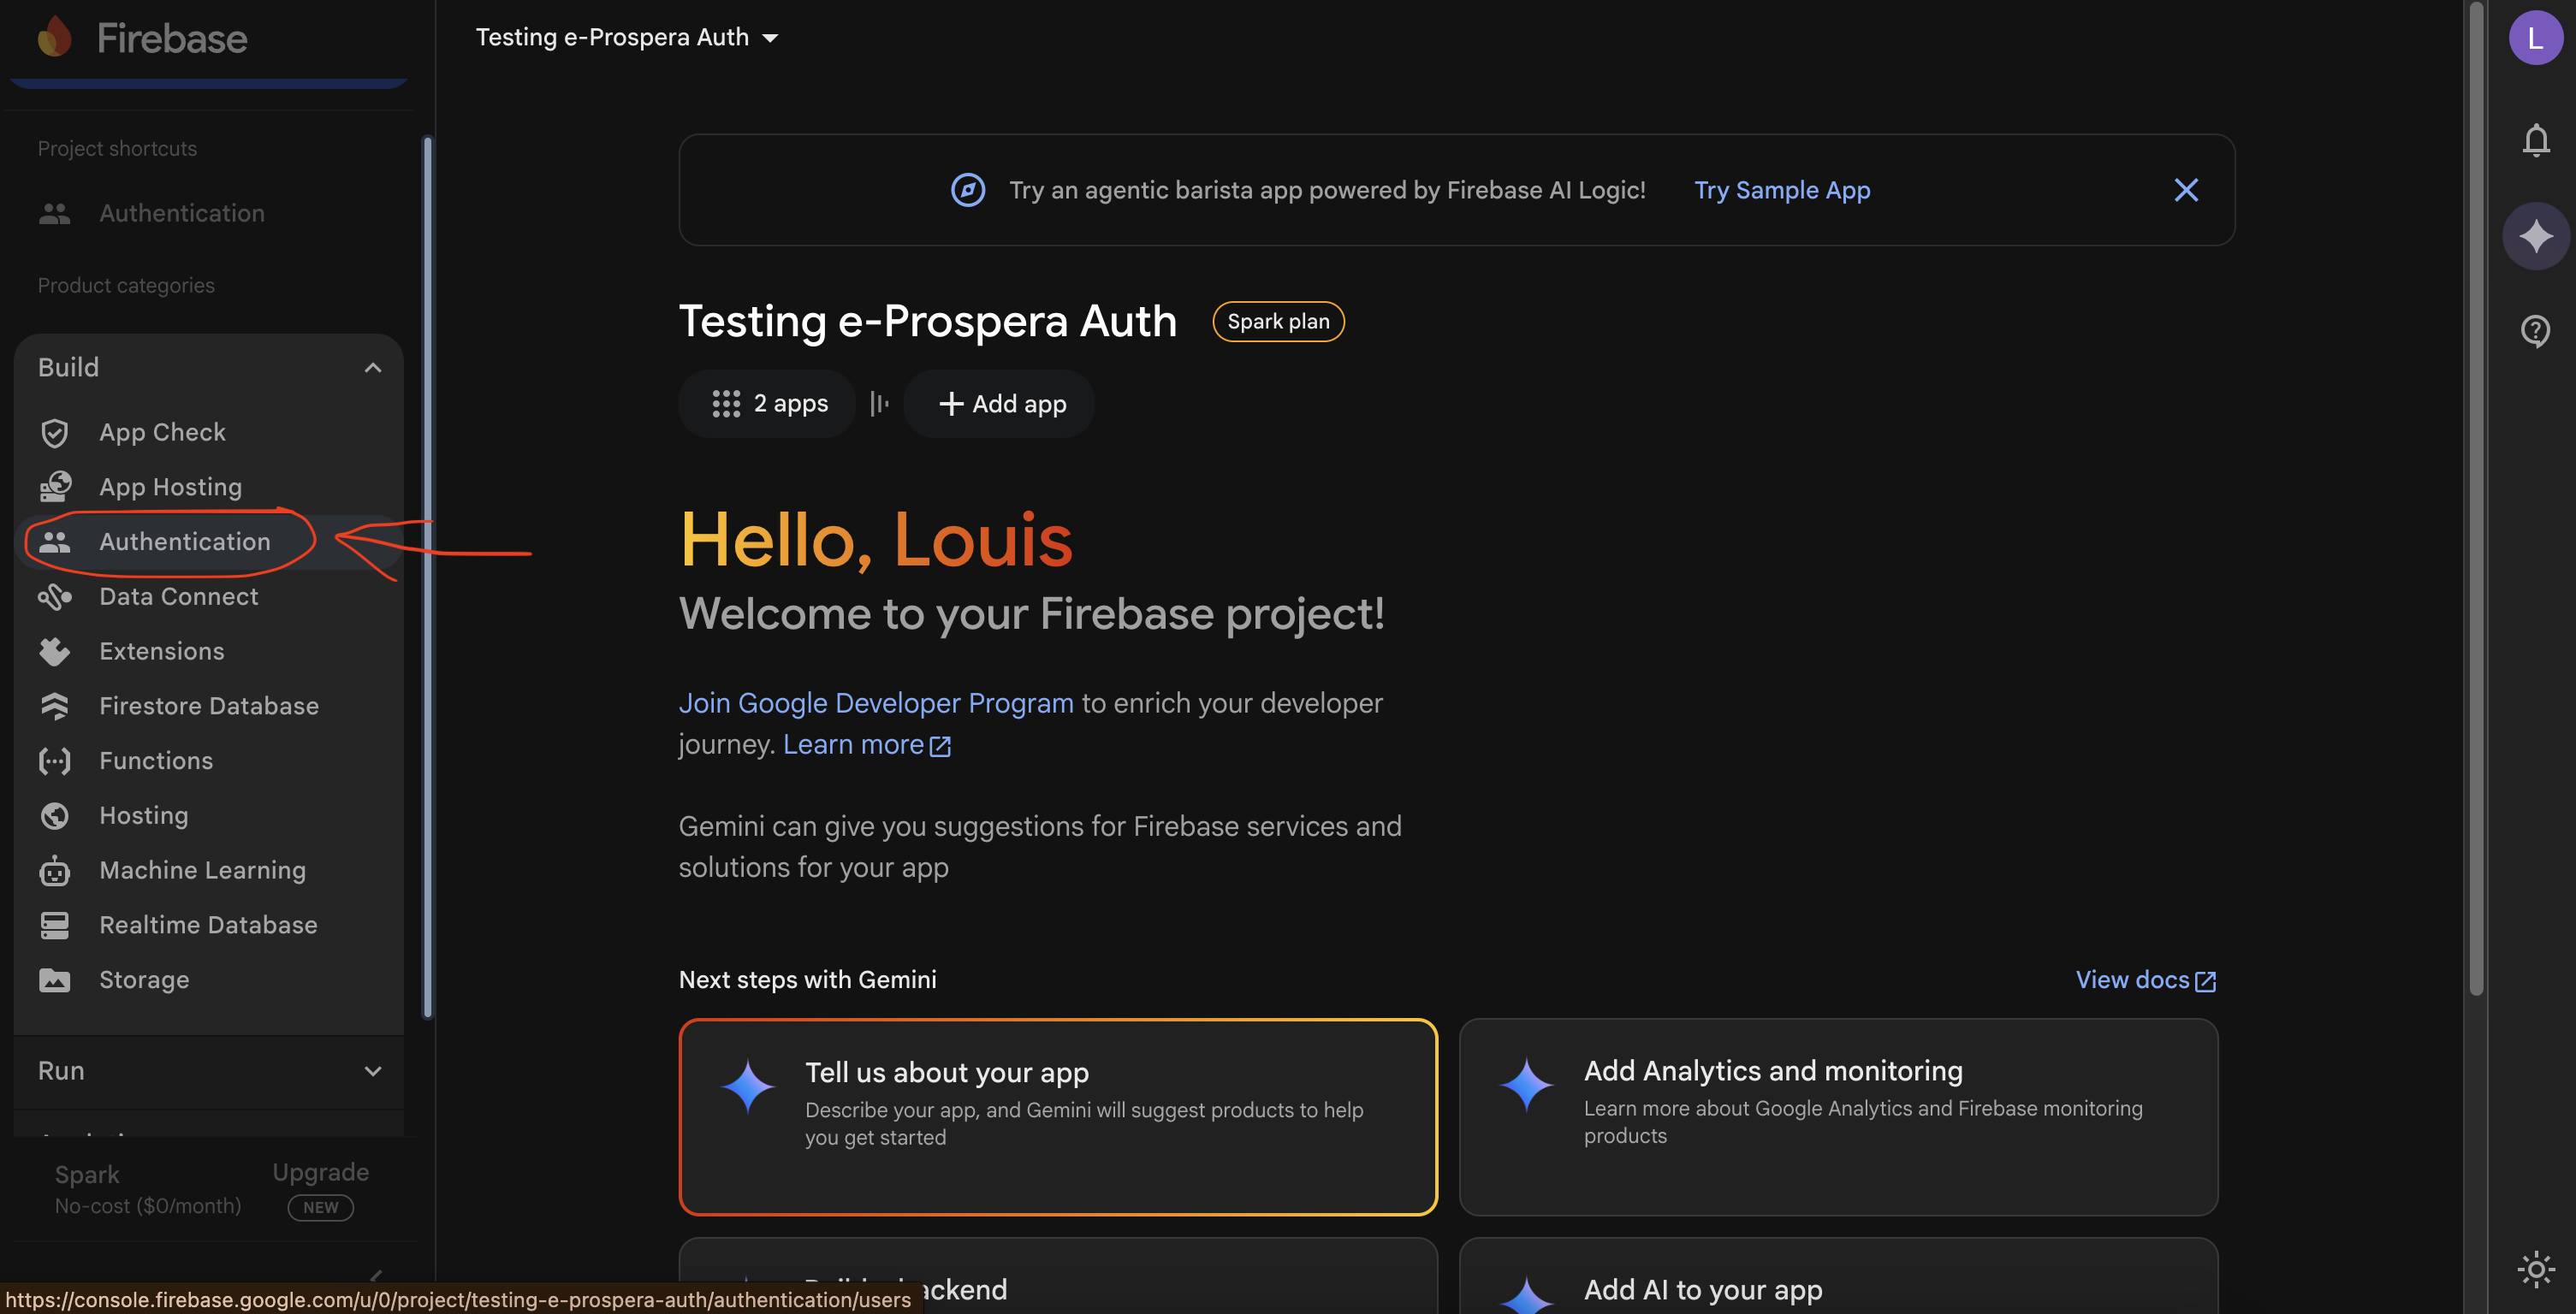The height and width of the screenshot is (1314, 2576).
Task: Open the Gemini assistant in right rail
Action: [2535, 236]
